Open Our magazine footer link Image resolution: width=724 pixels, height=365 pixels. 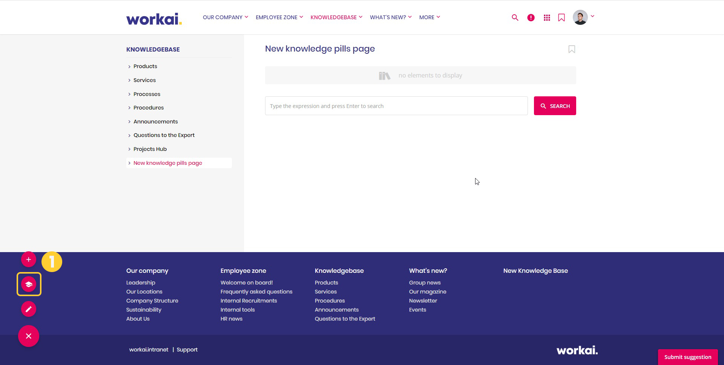[x=428, y=292]
